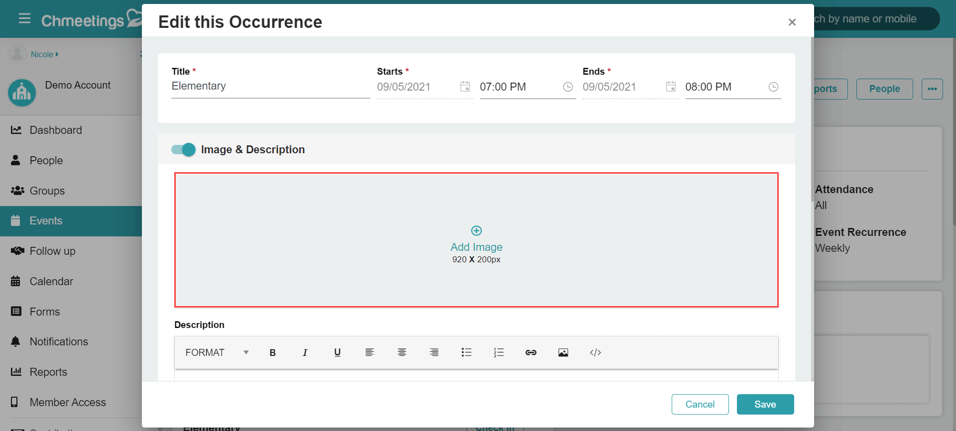Open the FORMAT dropdown
The image size is (956, 431).
(x=217, y=352)
